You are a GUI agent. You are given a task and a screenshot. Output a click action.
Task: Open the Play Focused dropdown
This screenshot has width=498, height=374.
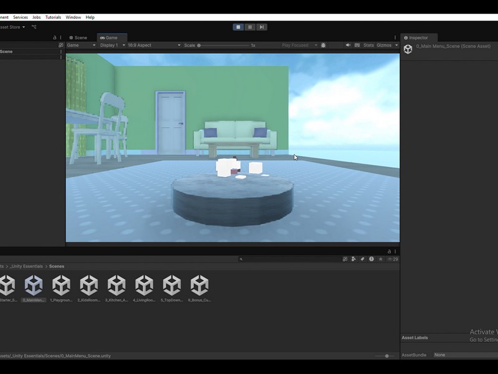coord(299,46)
